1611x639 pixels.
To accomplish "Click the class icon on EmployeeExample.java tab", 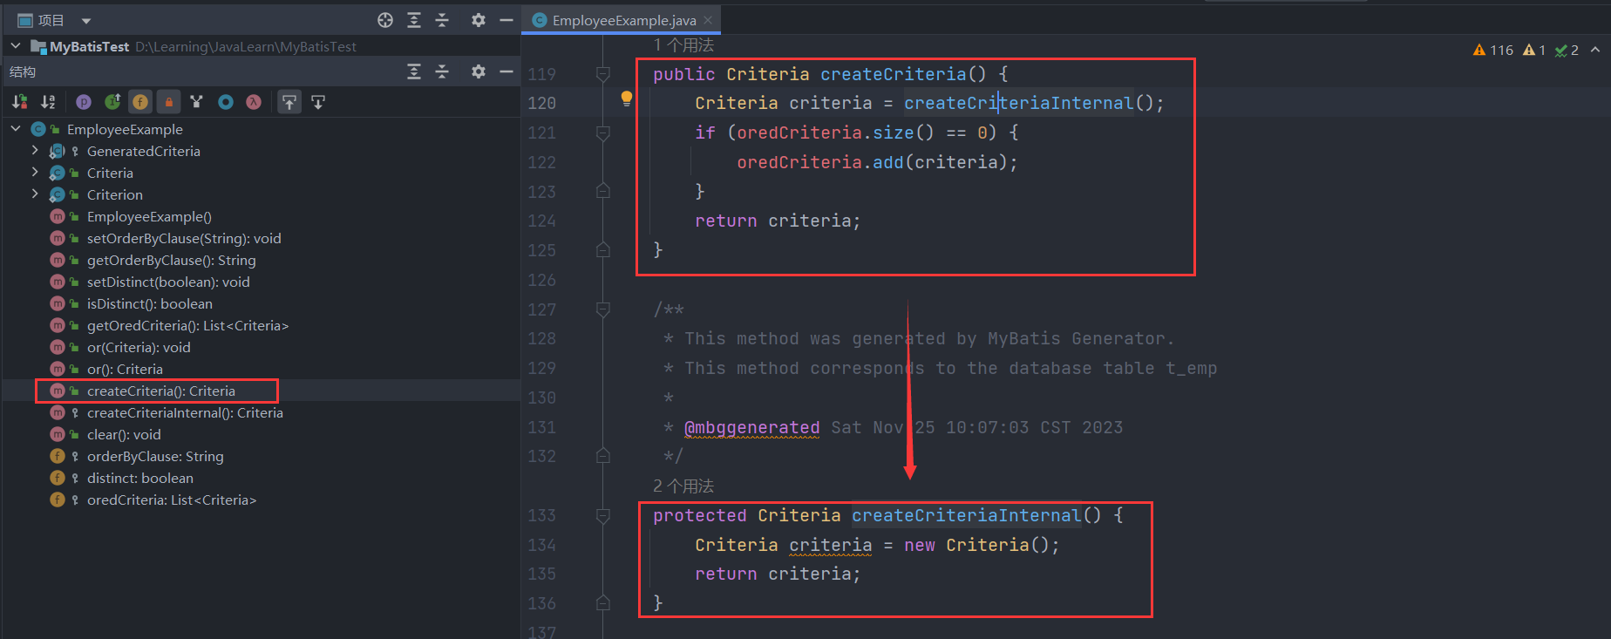I will click(540, 20).
